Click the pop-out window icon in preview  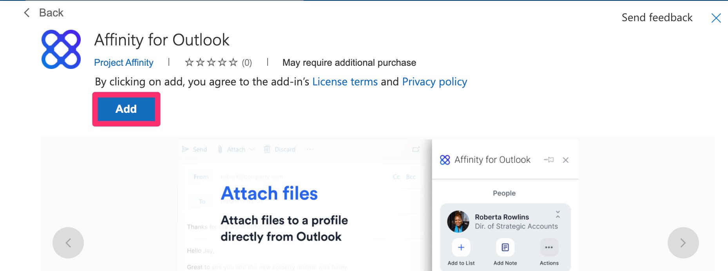click(x=416, y=149)
